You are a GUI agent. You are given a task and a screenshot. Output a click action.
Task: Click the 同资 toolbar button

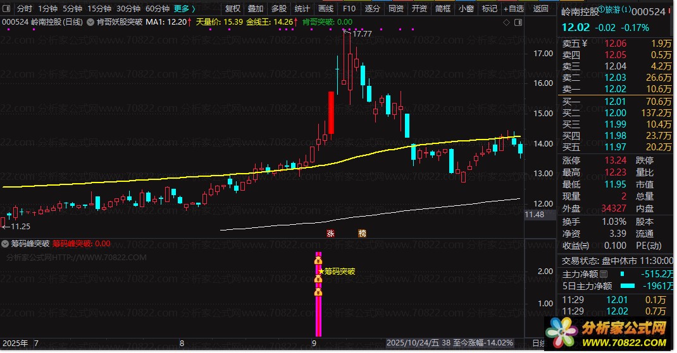(x=396, y=9)
